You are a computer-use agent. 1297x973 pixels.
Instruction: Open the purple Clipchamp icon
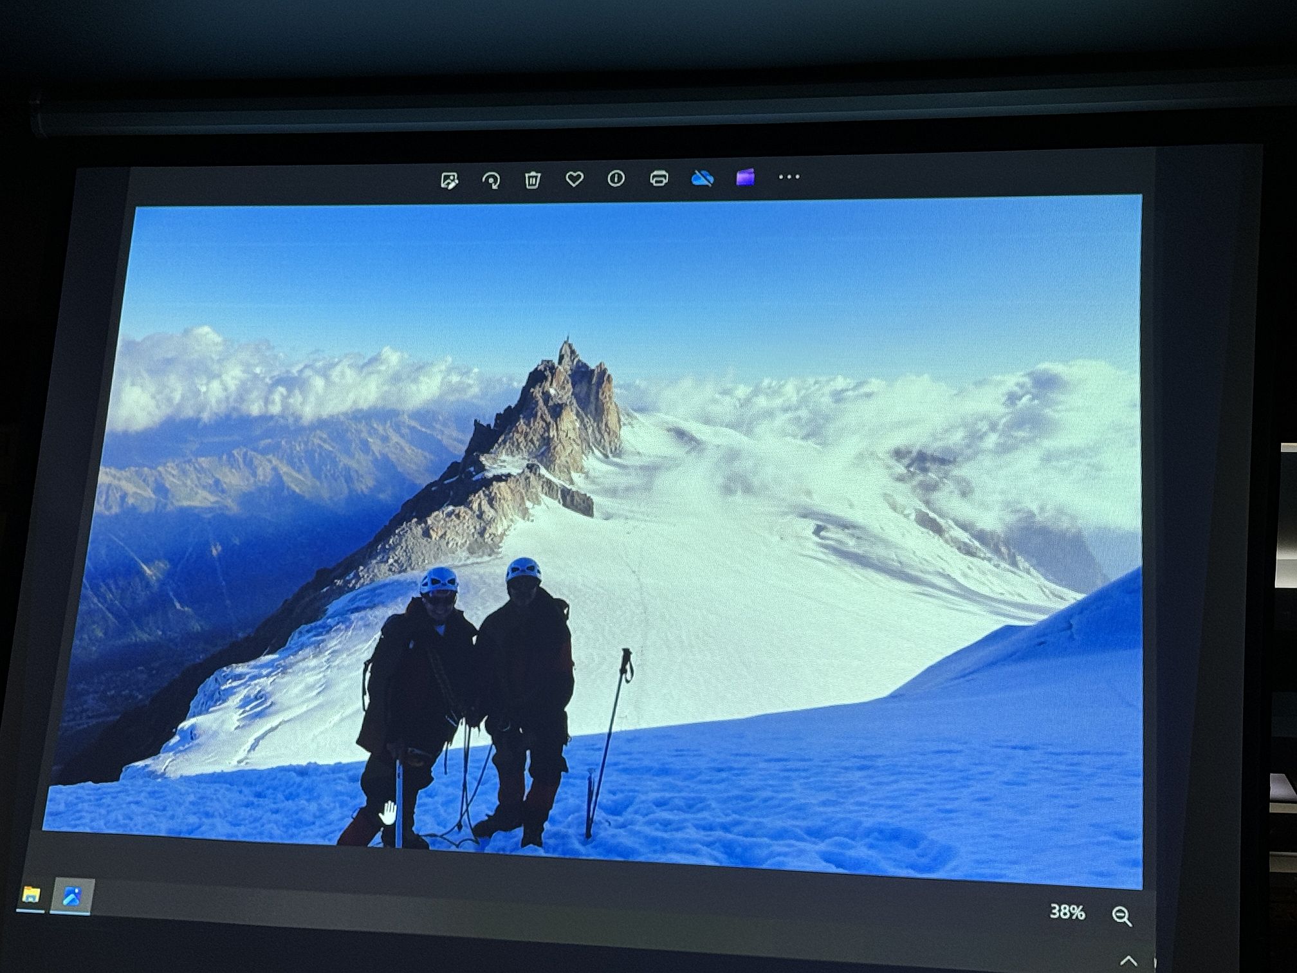[x=745, y=177]
